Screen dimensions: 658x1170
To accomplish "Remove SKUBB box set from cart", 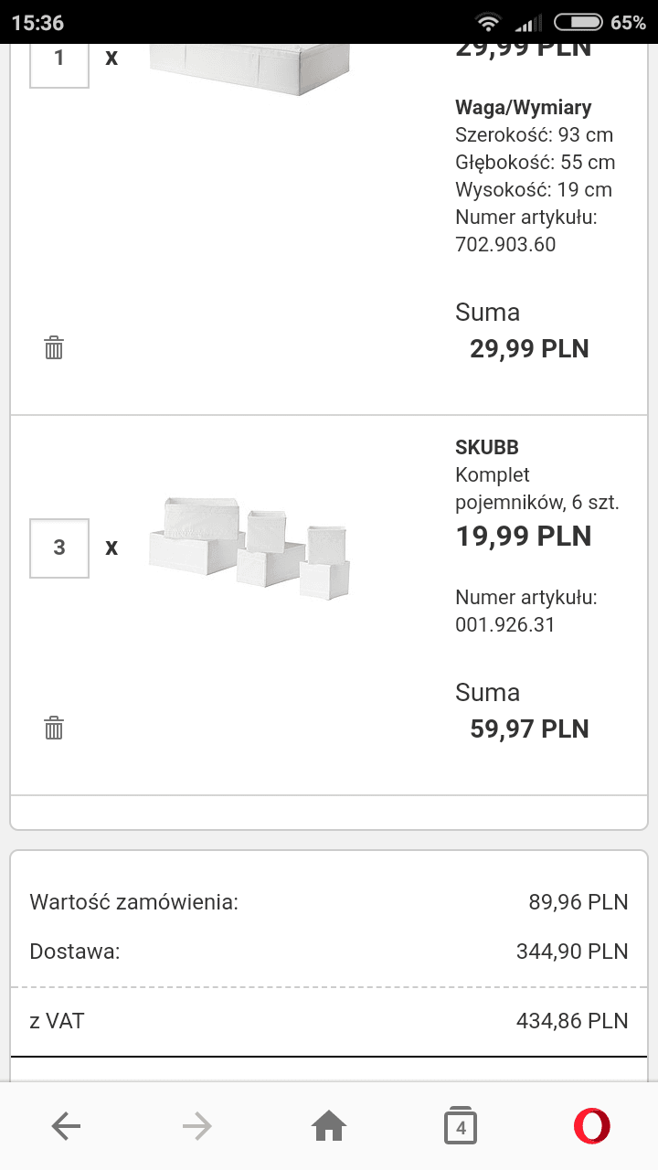I will tap(54, 729).
